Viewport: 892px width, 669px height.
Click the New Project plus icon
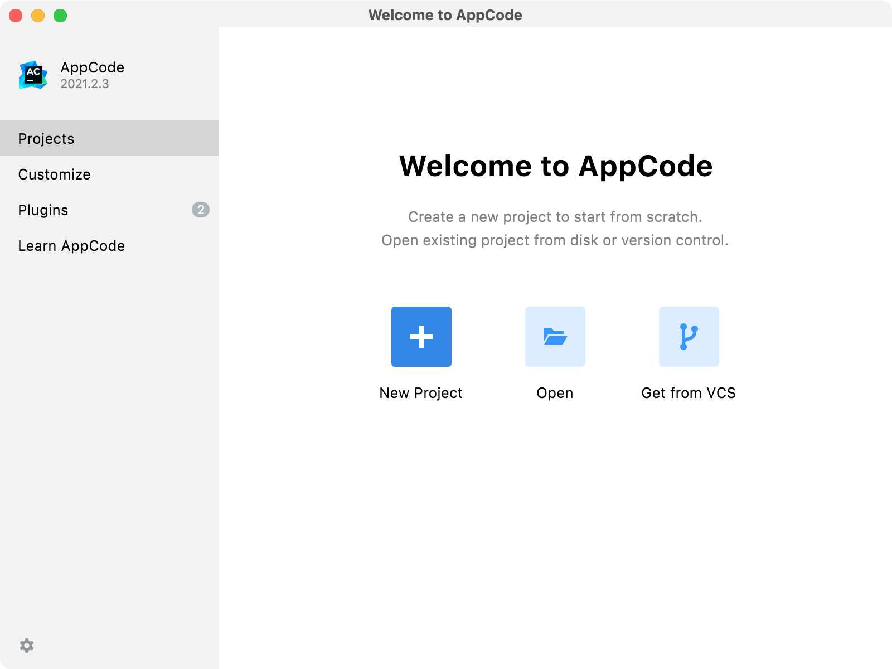[421, 337]
